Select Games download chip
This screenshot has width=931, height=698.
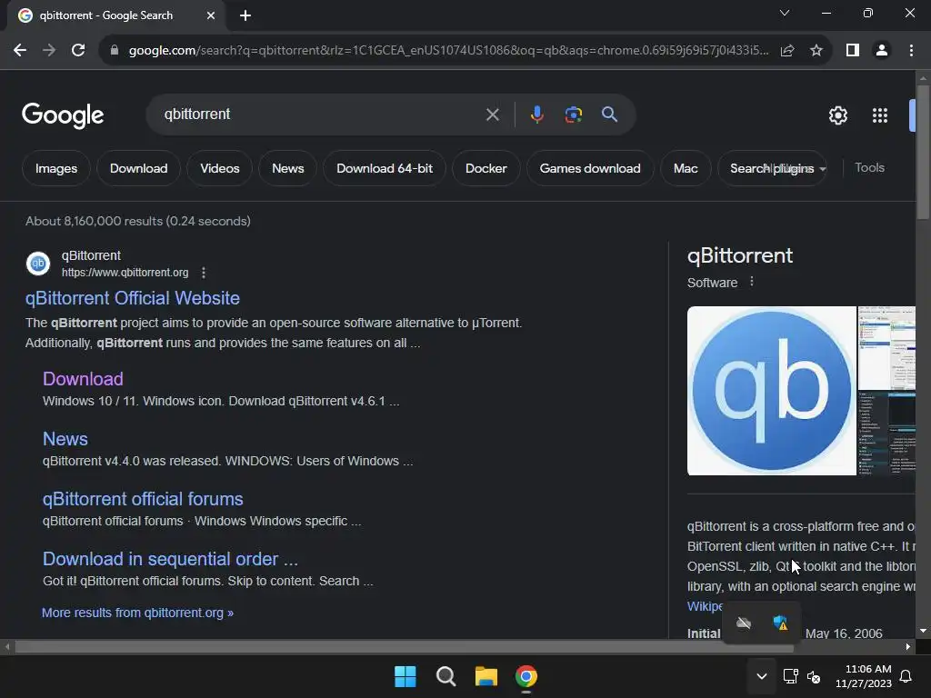click(x=589, y=168)
